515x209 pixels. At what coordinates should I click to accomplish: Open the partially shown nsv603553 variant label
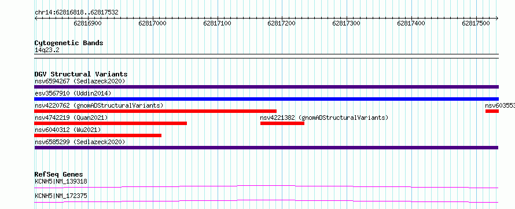click(500, 105)
